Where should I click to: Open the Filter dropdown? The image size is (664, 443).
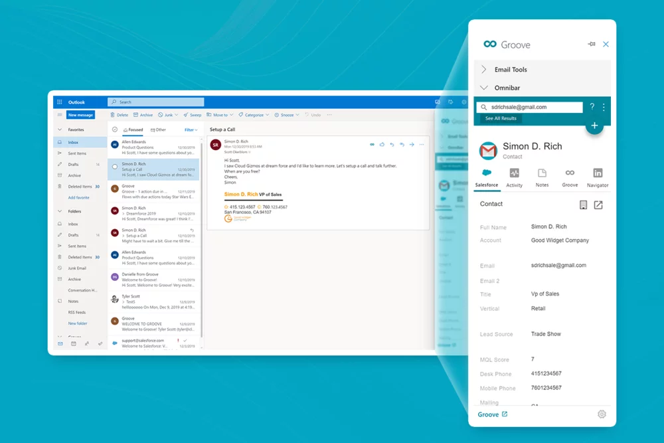tap(191, 130)
